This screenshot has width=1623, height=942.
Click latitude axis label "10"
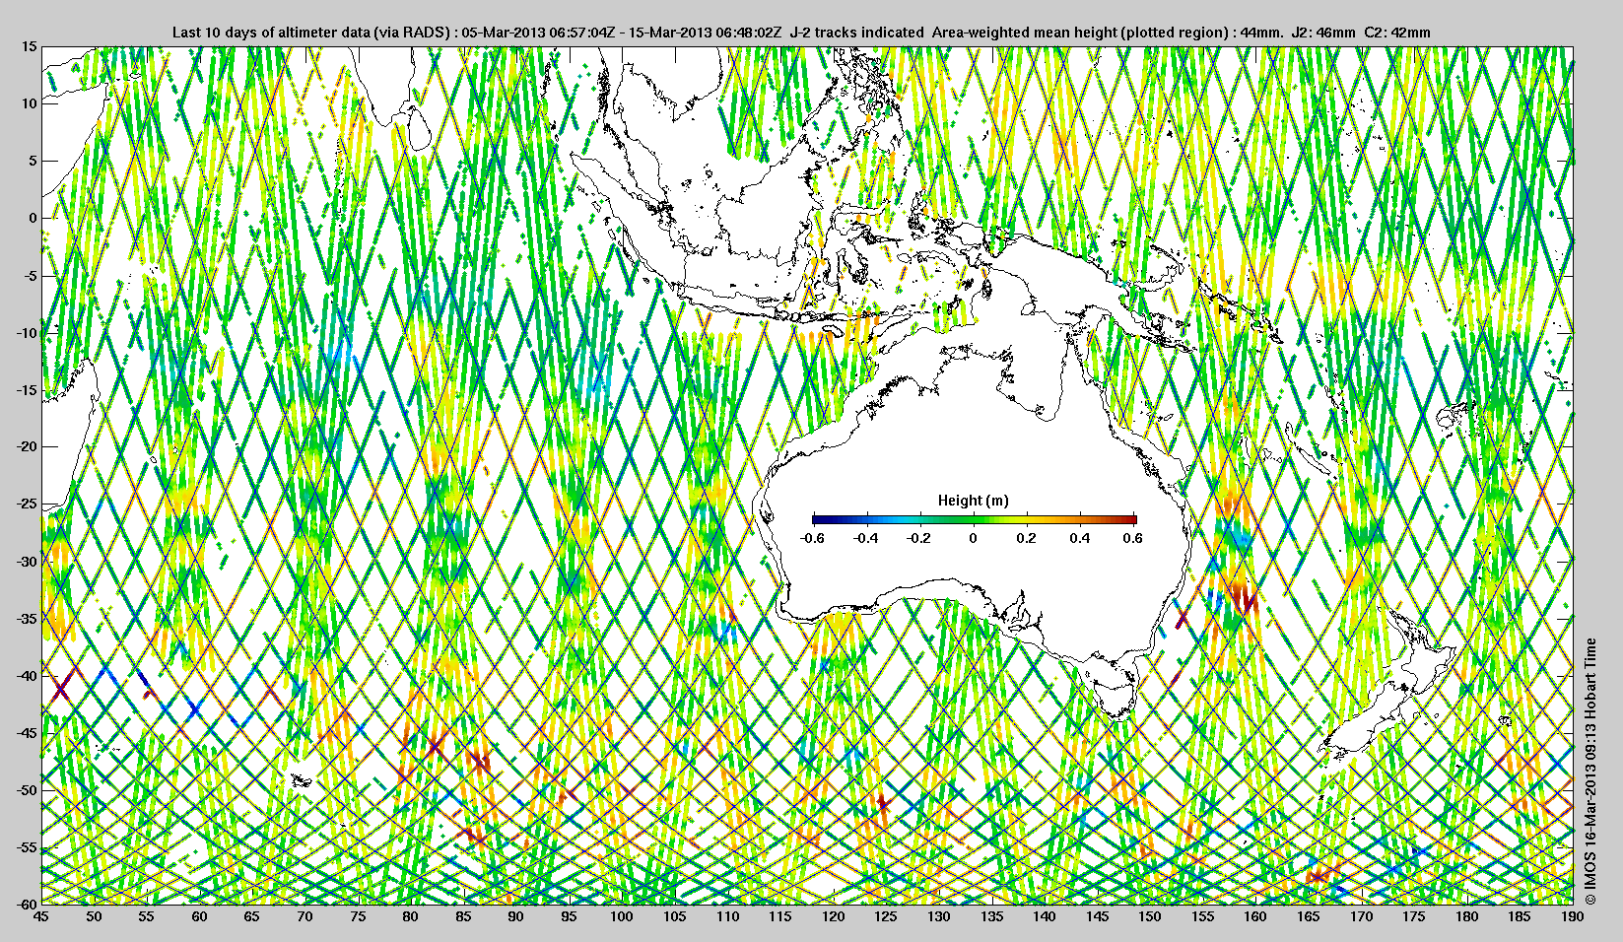30,103
